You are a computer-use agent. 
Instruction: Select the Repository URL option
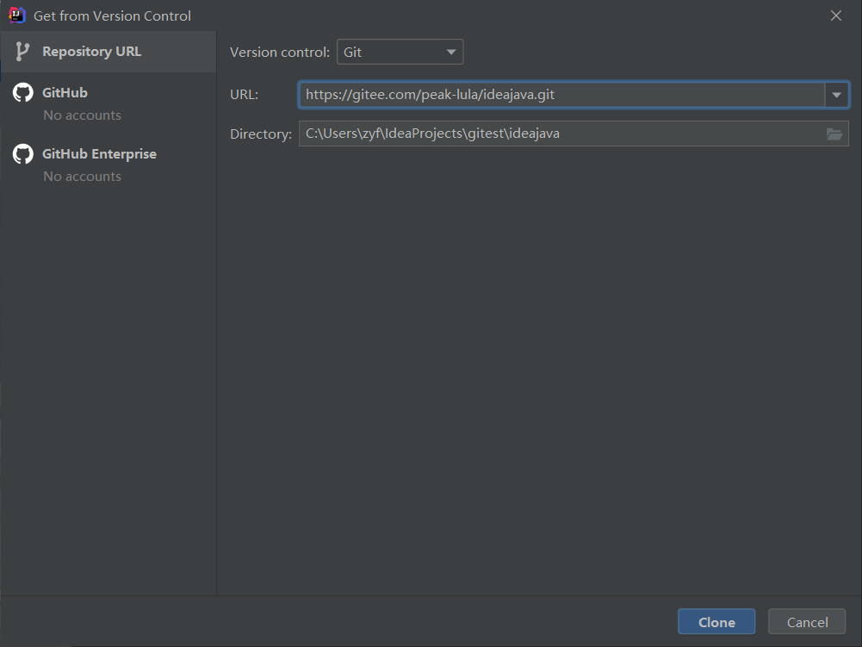tap(109, 52)
